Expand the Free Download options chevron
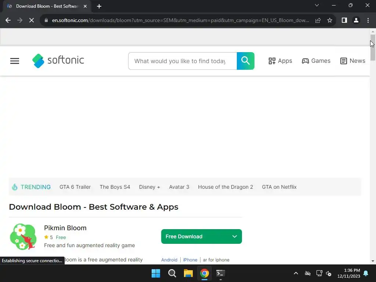 pyautogui.click(x=235, y=236)
